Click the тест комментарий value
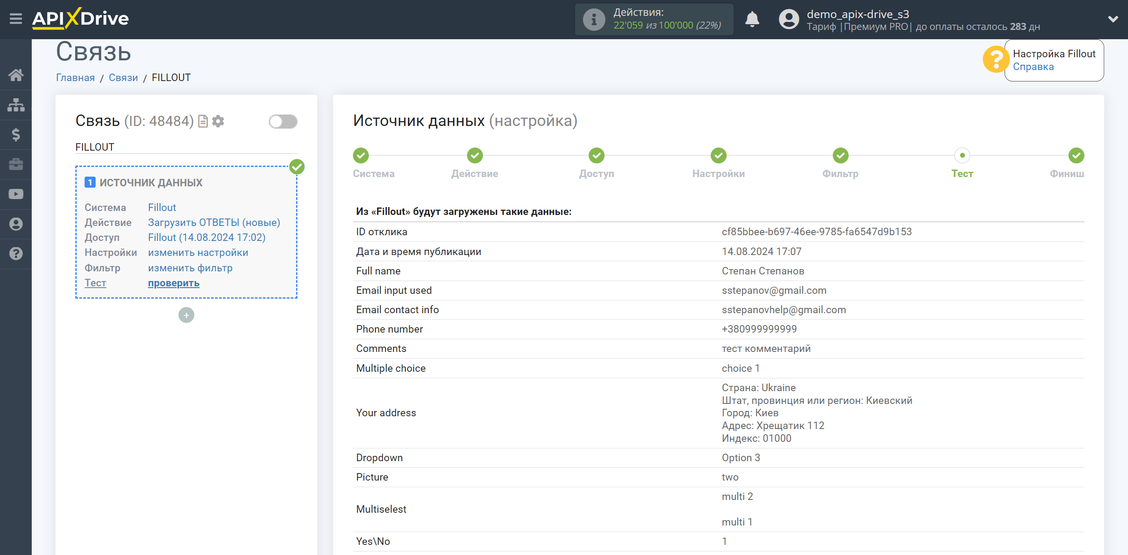The height and width of the screenshot is (555, 1128). (766, 348)
